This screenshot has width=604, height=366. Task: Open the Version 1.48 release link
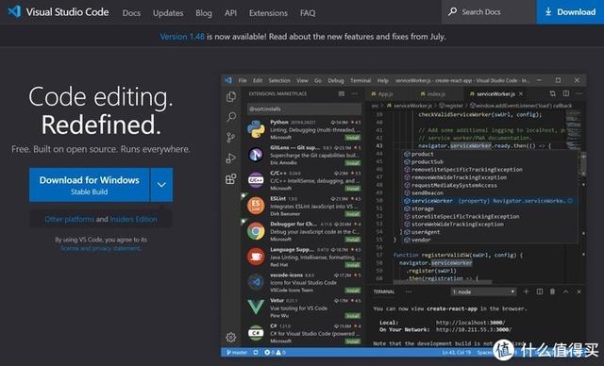182,37
